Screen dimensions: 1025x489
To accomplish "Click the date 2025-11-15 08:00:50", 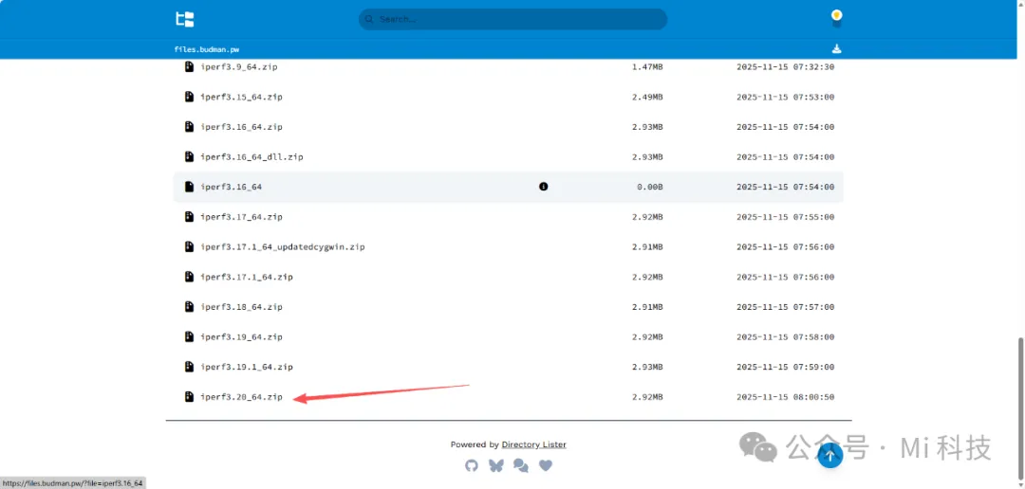I will coord(785,397).
